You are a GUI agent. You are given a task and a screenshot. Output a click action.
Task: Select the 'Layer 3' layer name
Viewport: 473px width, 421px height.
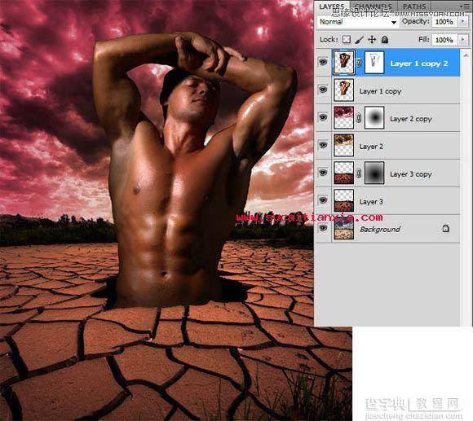point(371,202)
